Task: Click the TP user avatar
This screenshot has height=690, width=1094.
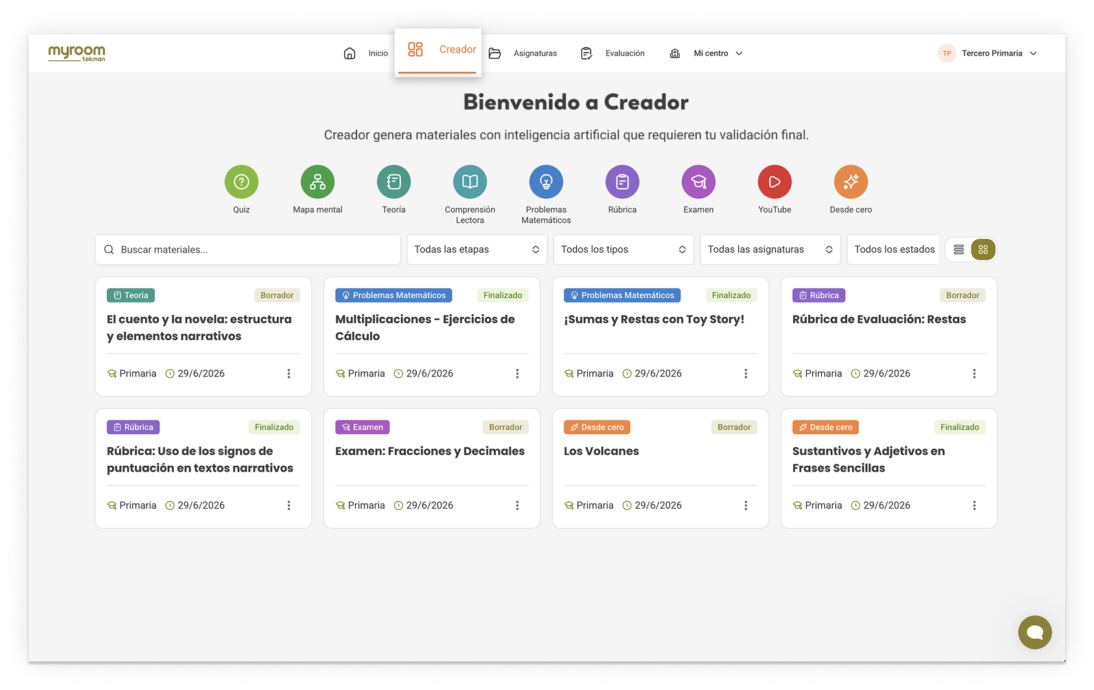Action: click(947, 53)
